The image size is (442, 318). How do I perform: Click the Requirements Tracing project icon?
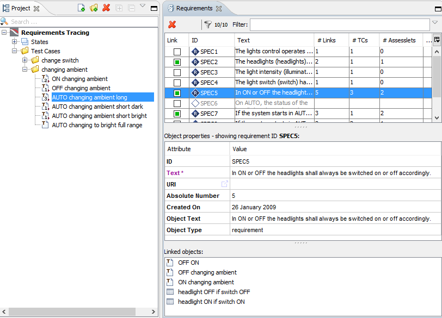pos(14,33)
